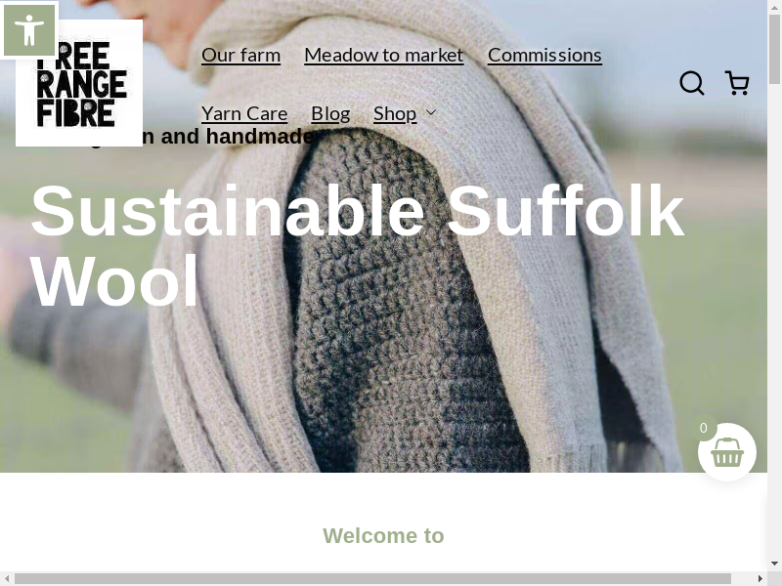Visit the Commissions page
782x586 pixels.
tap(544, 55)
